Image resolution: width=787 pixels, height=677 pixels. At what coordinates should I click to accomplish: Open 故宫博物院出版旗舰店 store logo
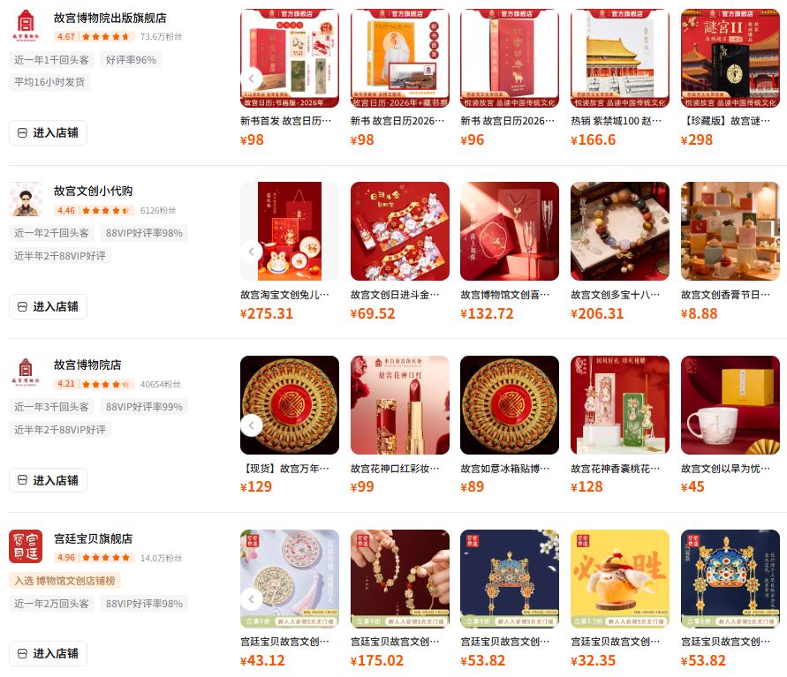26,25
